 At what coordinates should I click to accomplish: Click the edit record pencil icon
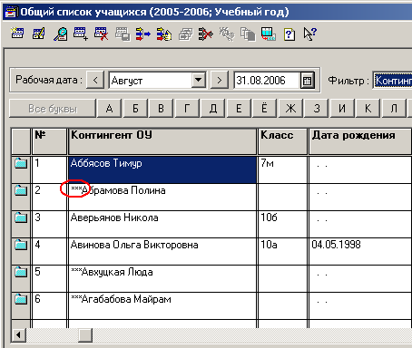click(x=39, y=34)
